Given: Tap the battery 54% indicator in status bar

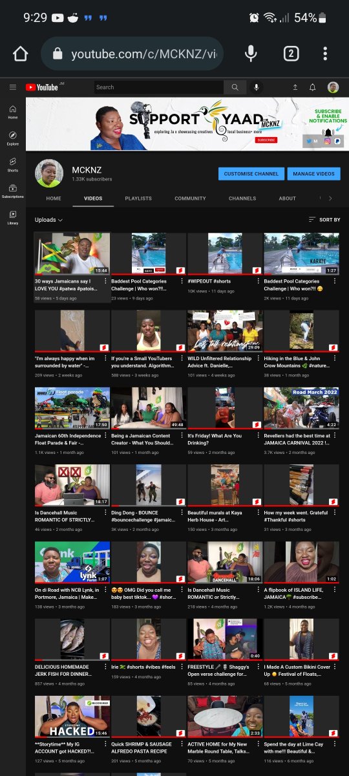Looking at the screenshot, I should [310, 17].
